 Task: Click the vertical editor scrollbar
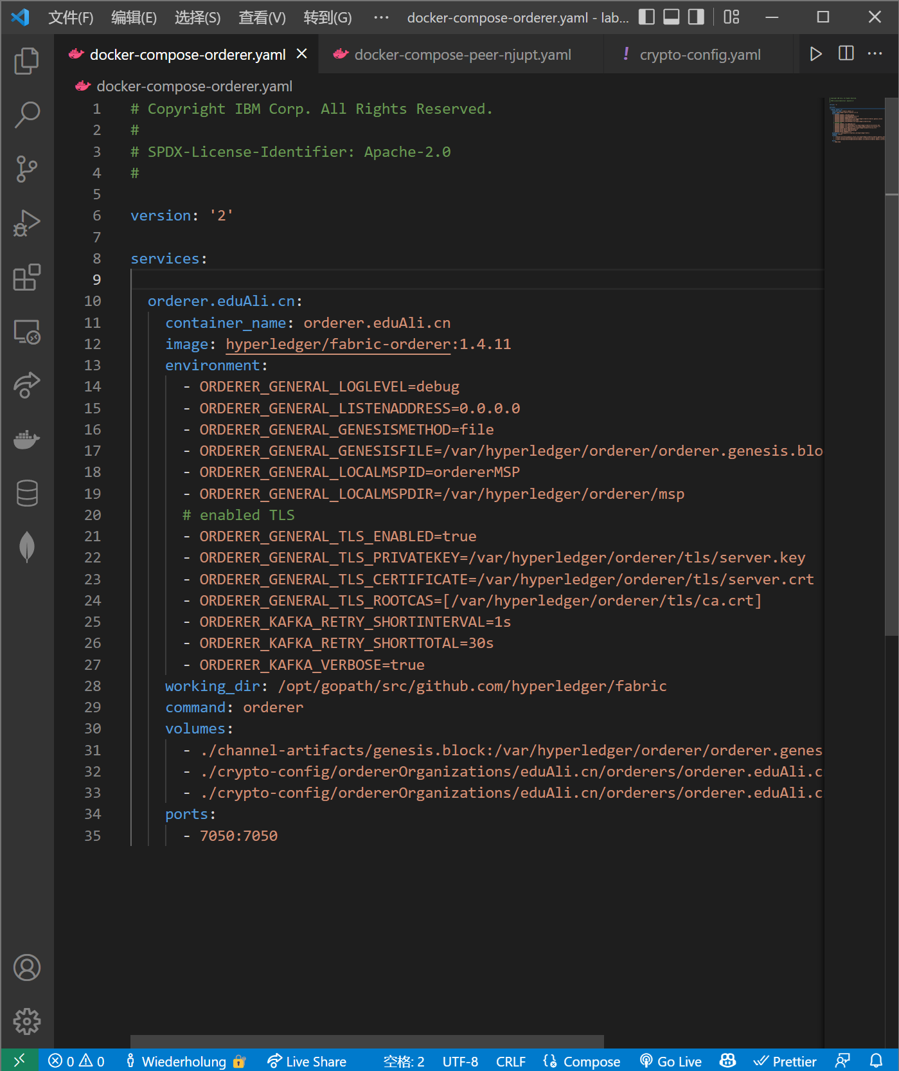click(x=891, y=366)
